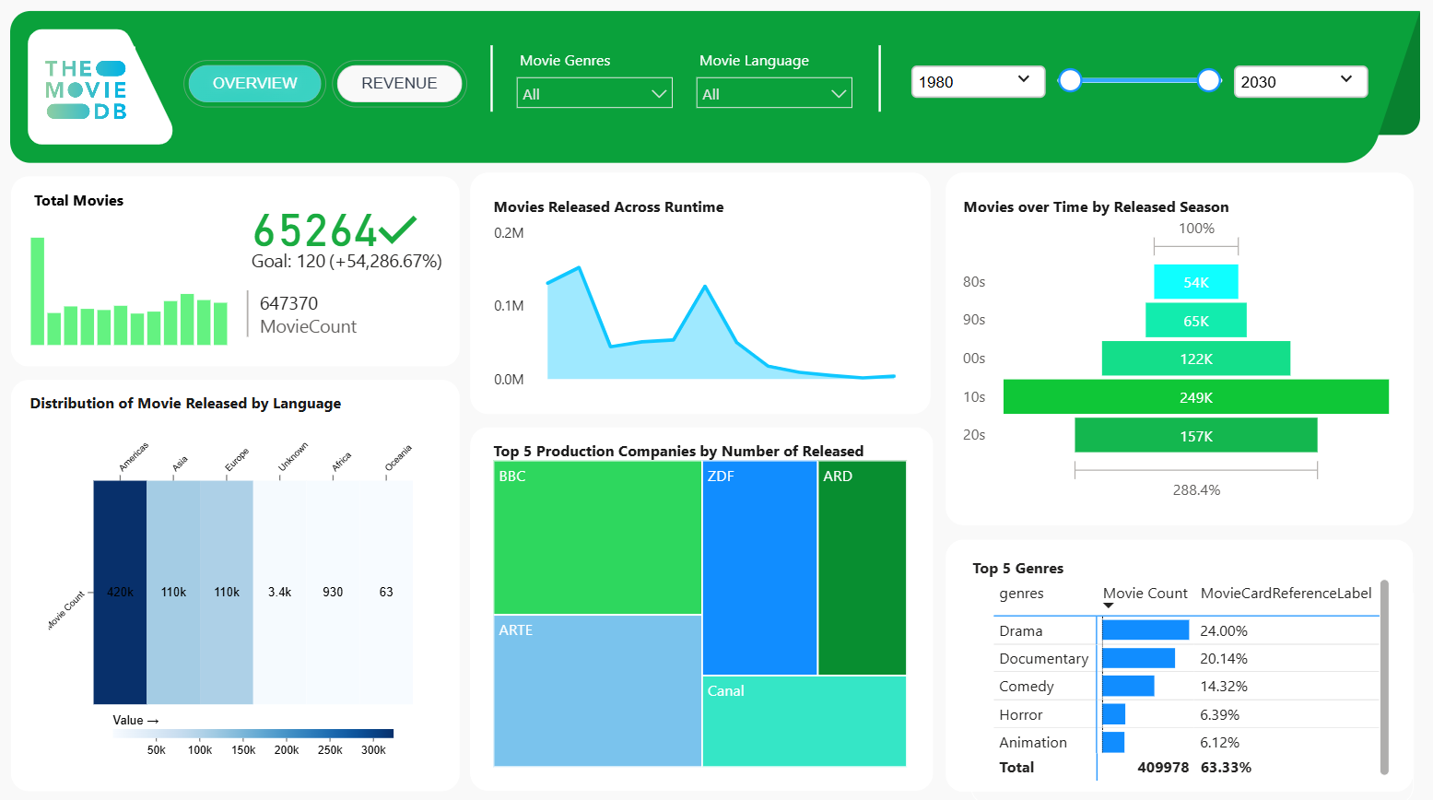1433x800 pixels.
Task: Click the right year slider handle
Action: coord(1209,81)
